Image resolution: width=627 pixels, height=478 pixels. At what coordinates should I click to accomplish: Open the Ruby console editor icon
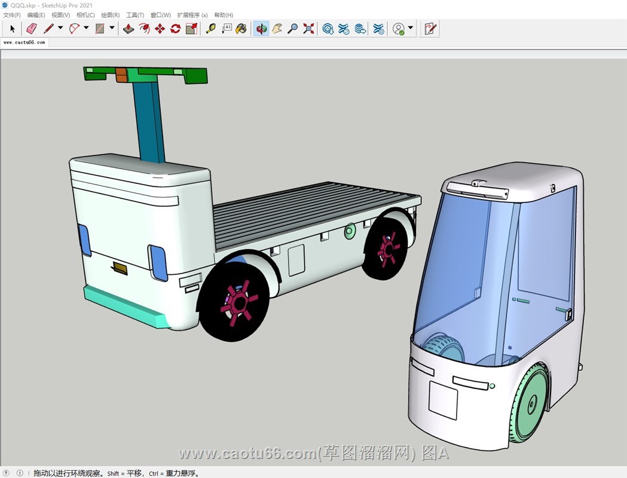pyautogui.click(x=430, y=28)
